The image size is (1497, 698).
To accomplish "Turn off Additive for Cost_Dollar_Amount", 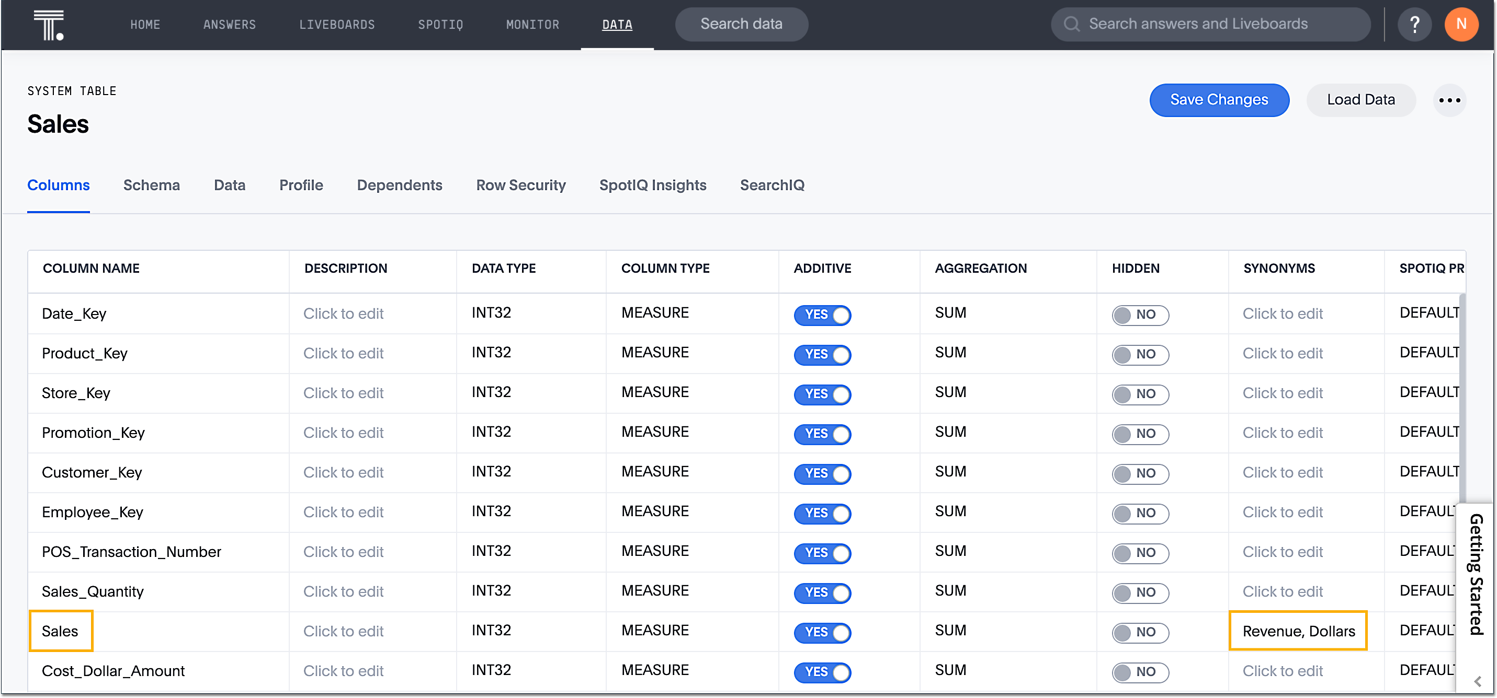I will tap(822, 672).
